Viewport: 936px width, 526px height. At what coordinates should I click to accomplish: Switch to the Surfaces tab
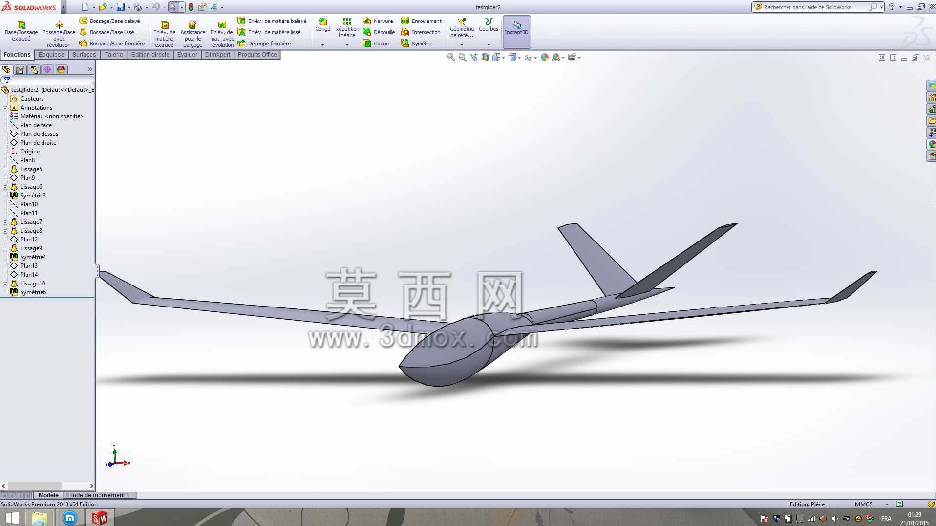click(84, 55)
